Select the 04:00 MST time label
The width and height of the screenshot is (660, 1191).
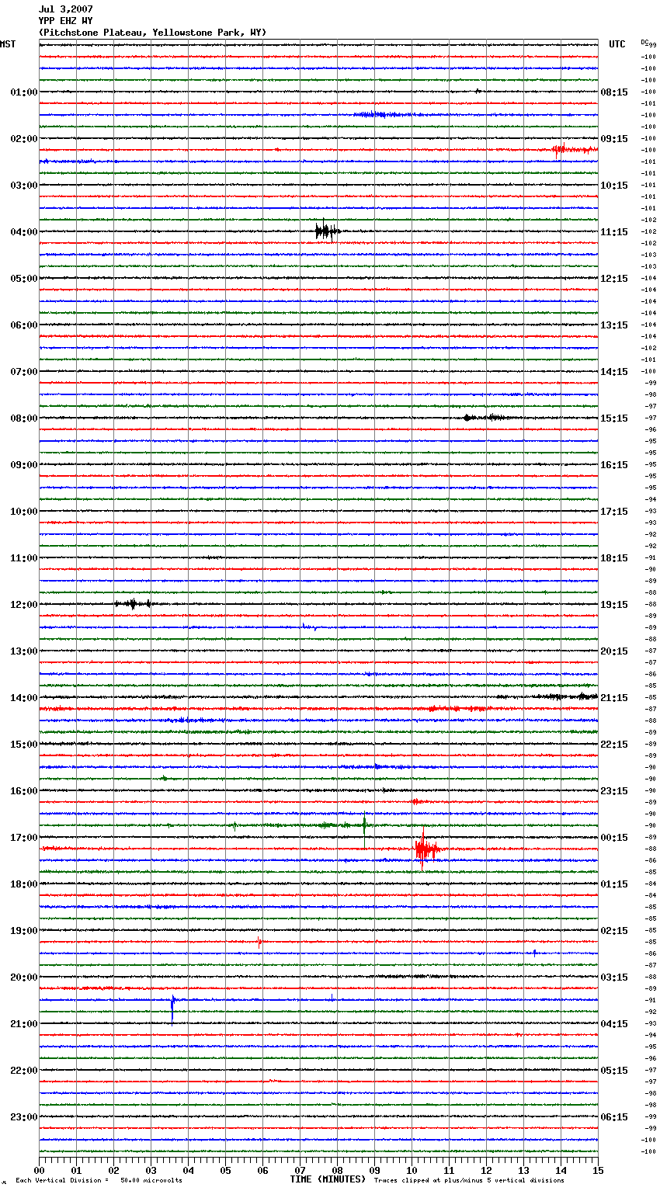[x=24, y=232]
